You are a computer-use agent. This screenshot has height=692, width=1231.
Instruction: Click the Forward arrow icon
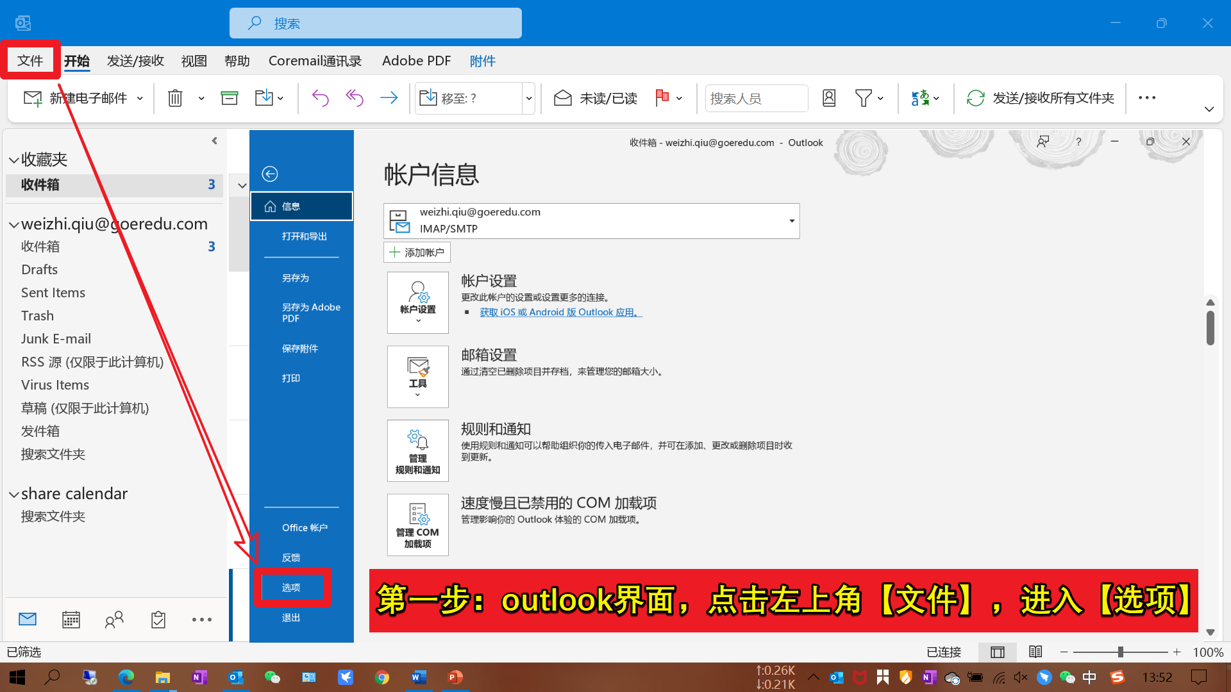coord(389,98)
